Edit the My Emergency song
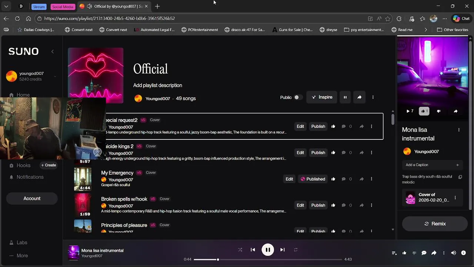The image size is (474, 267). pyautogui.click(x=289, y=179)
